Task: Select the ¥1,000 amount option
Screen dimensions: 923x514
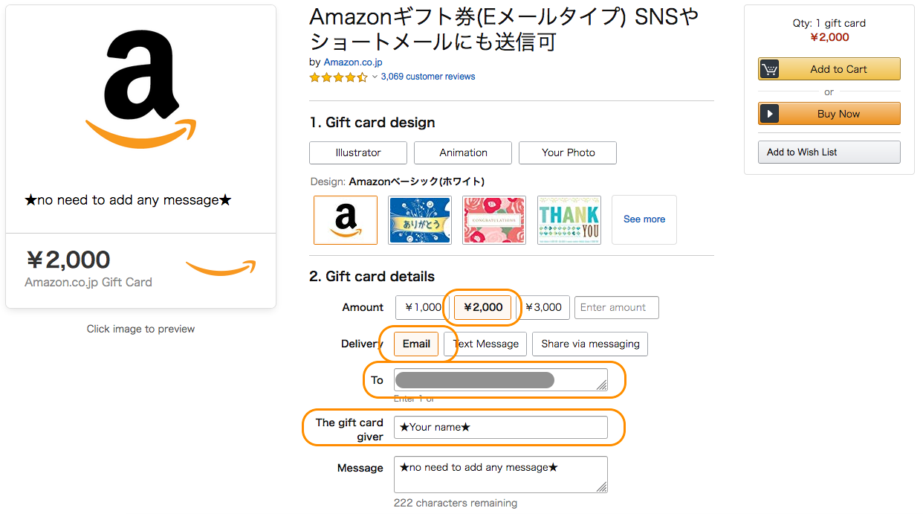Action: [422, 307]
